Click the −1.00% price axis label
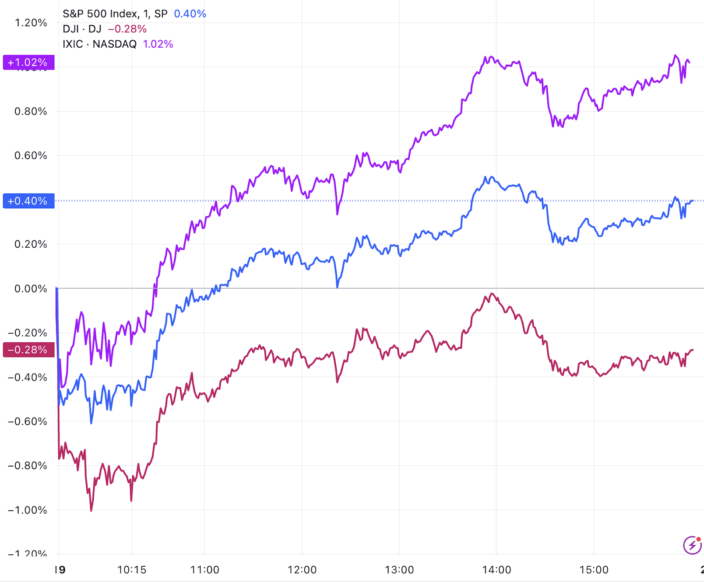The image size is (704, 582). (28, 510)
